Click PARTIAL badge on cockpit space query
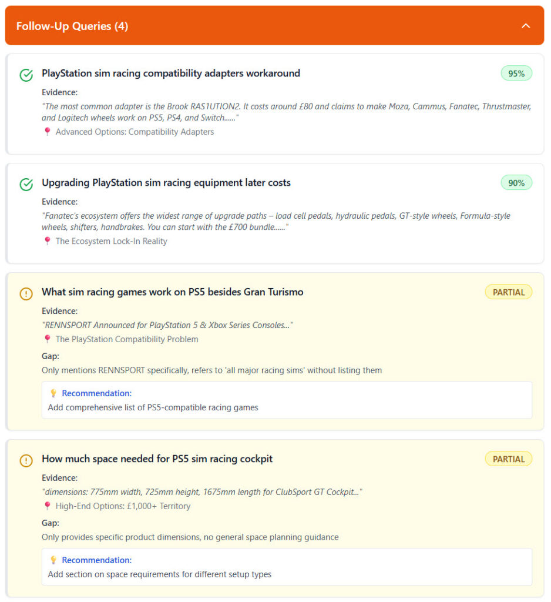Image resolution: width=551 pixels, height=602 pixels. click(508, 459)
